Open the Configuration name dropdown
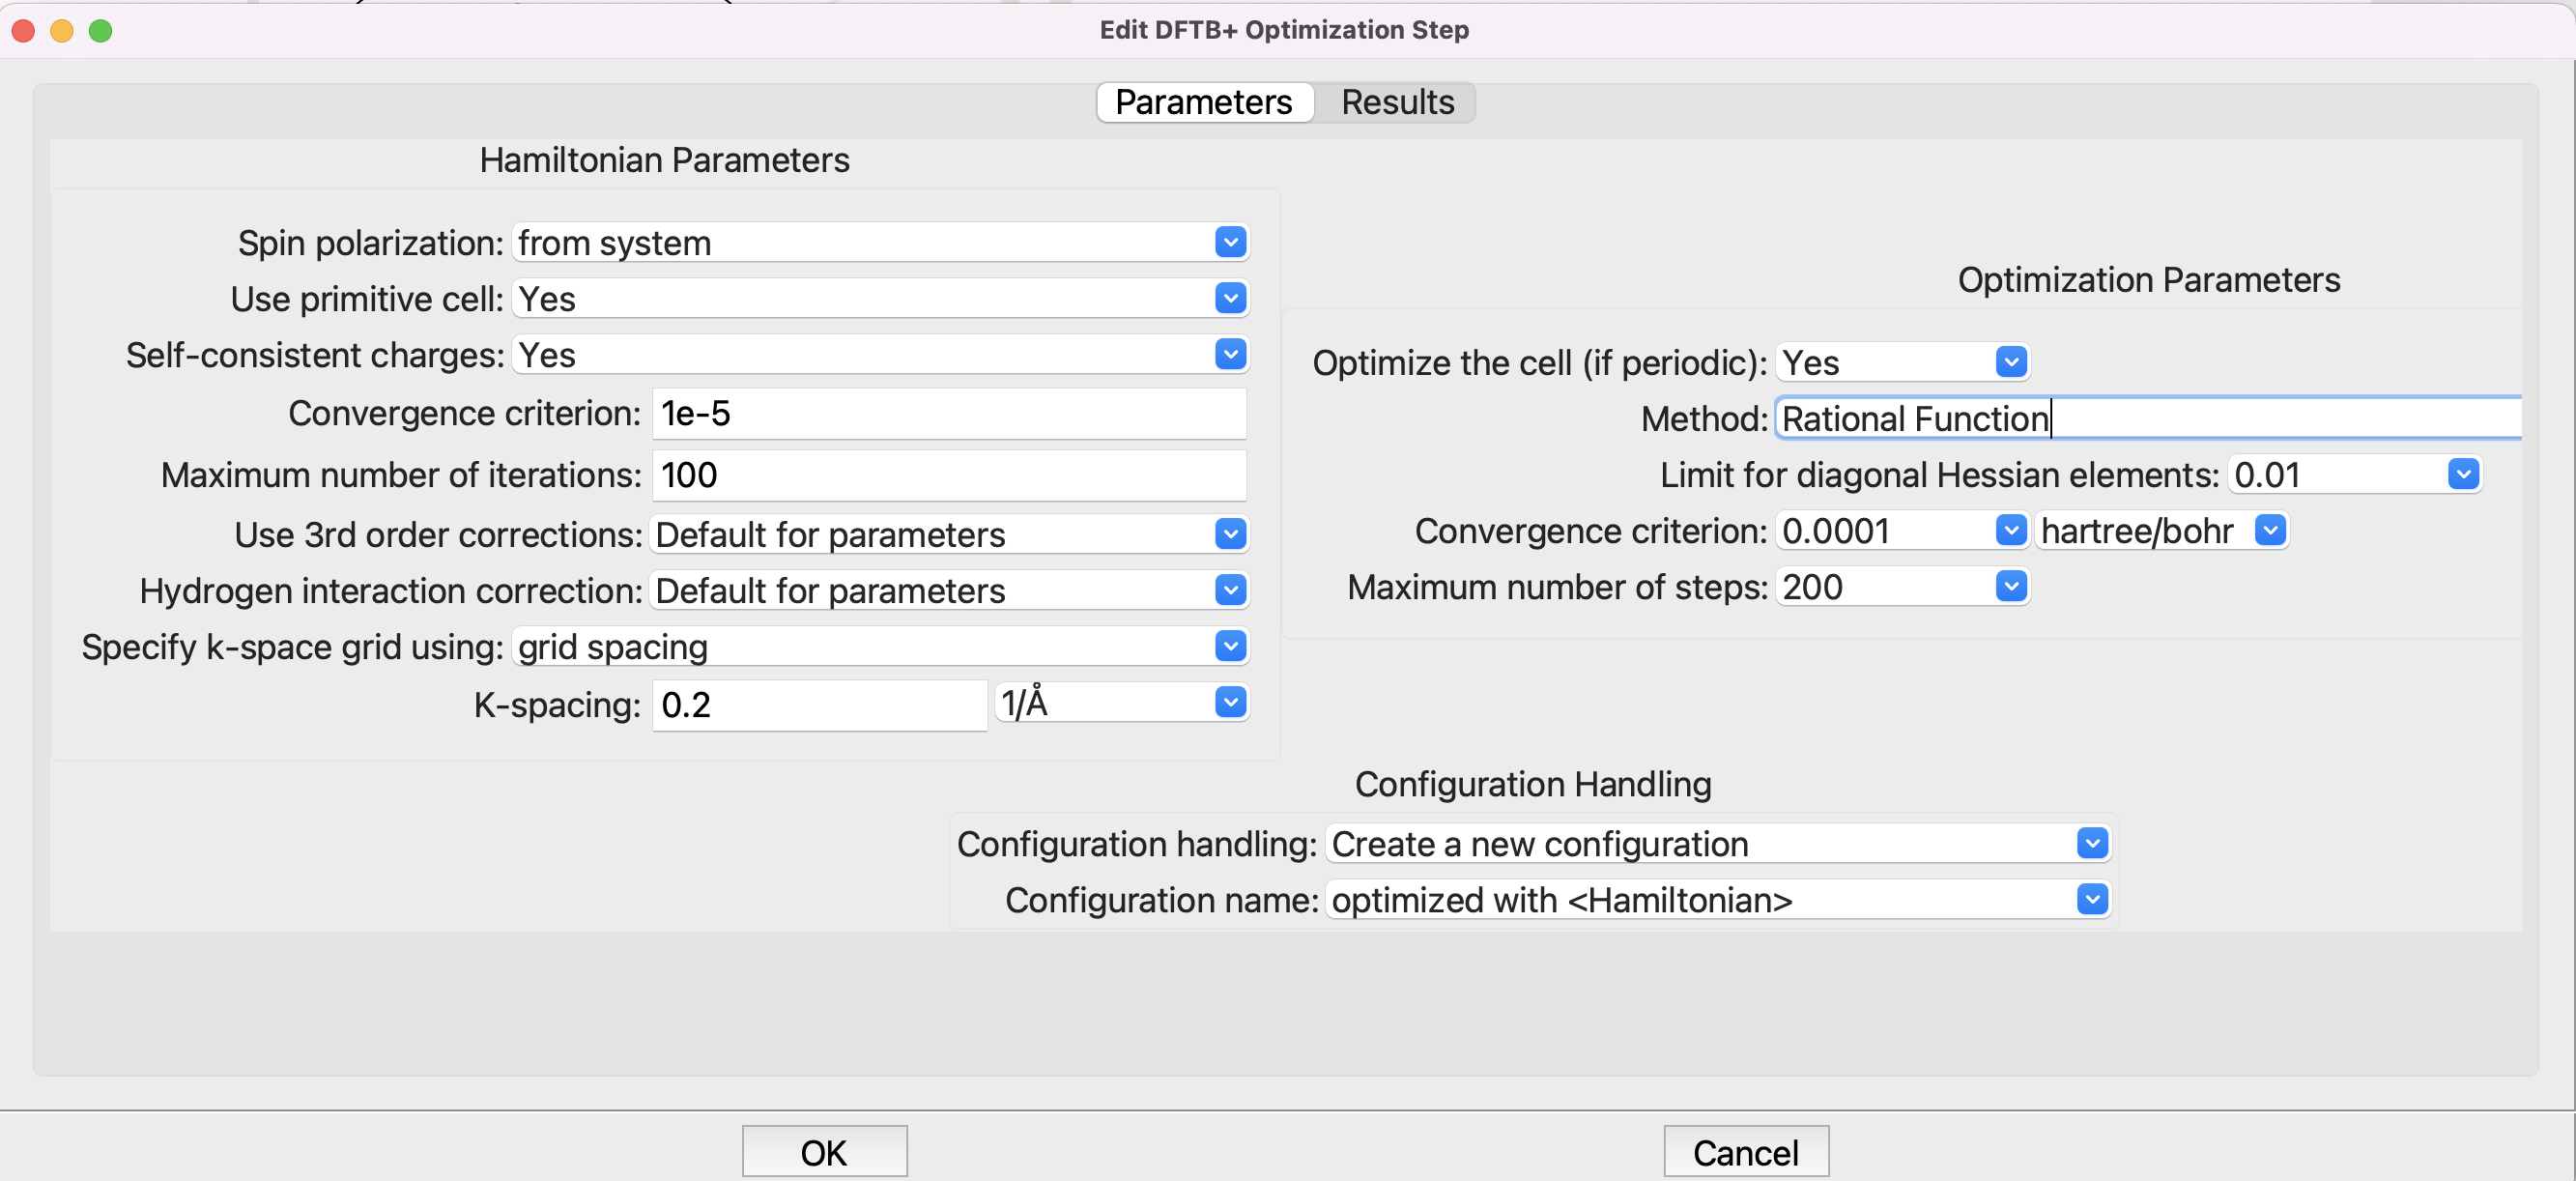Image resolution: width=2576 pixels, height=1181 pixels. 1717,900
